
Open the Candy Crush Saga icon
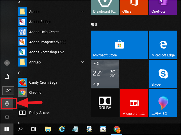coord(22,82)
